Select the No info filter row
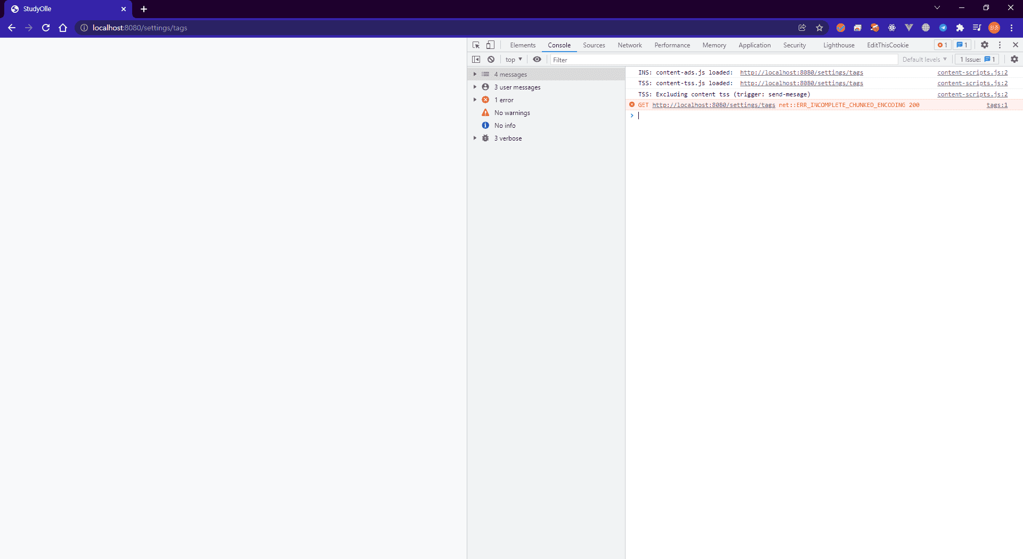This screenshot has width=1023, height=559. coord(546,126)
